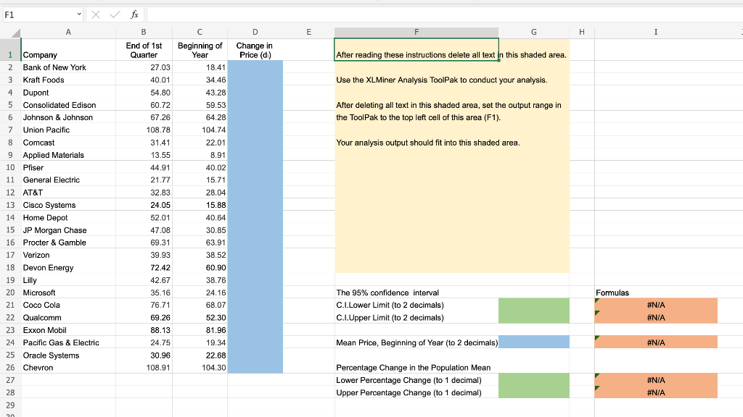Screen dimensions: 743x417
Task: Select column G header
Action: [x=533, y=32]
